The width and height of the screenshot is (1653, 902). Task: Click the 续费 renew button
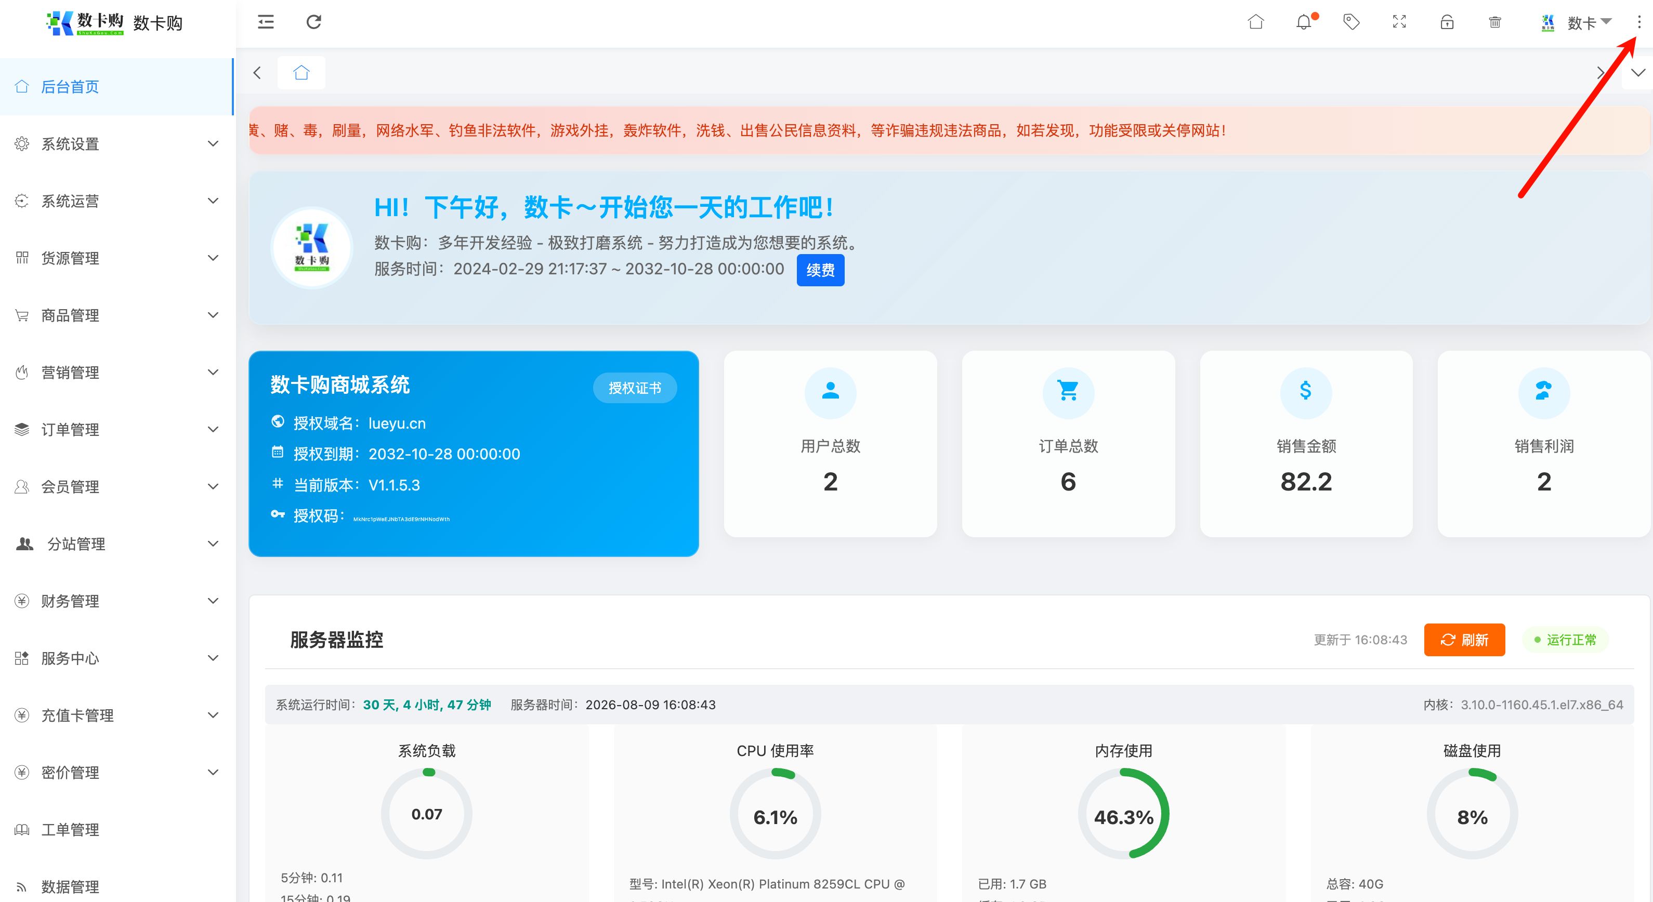[x=820, y=270]
